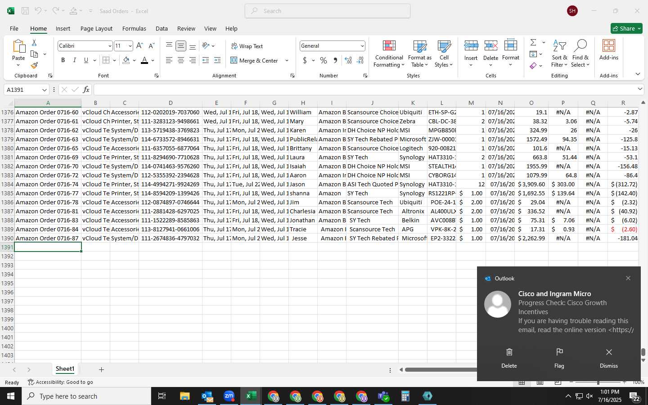Open the font name Calibri dropdown
The image size is (648, 405).
click(x=109, y=46)
